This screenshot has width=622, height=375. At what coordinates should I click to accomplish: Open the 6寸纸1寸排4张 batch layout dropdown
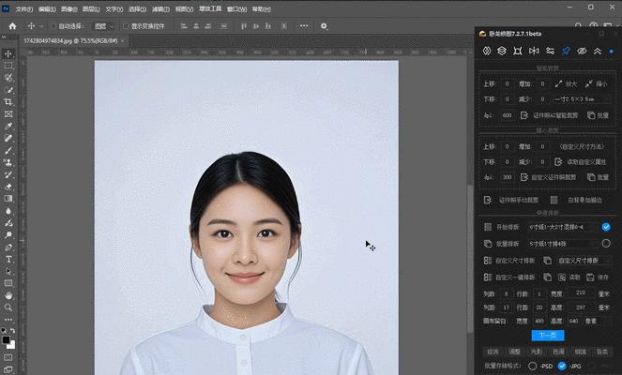(x=563, y=244)
